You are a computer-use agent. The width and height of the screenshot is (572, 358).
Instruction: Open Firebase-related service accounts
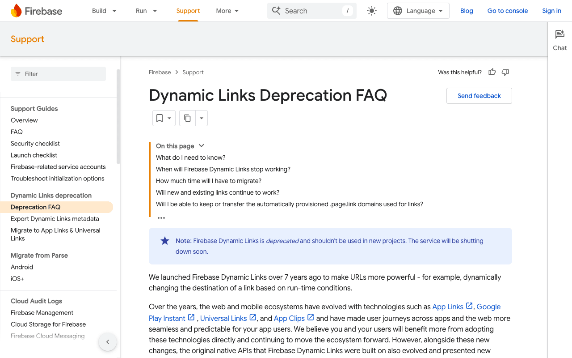[x=58, y=167]
